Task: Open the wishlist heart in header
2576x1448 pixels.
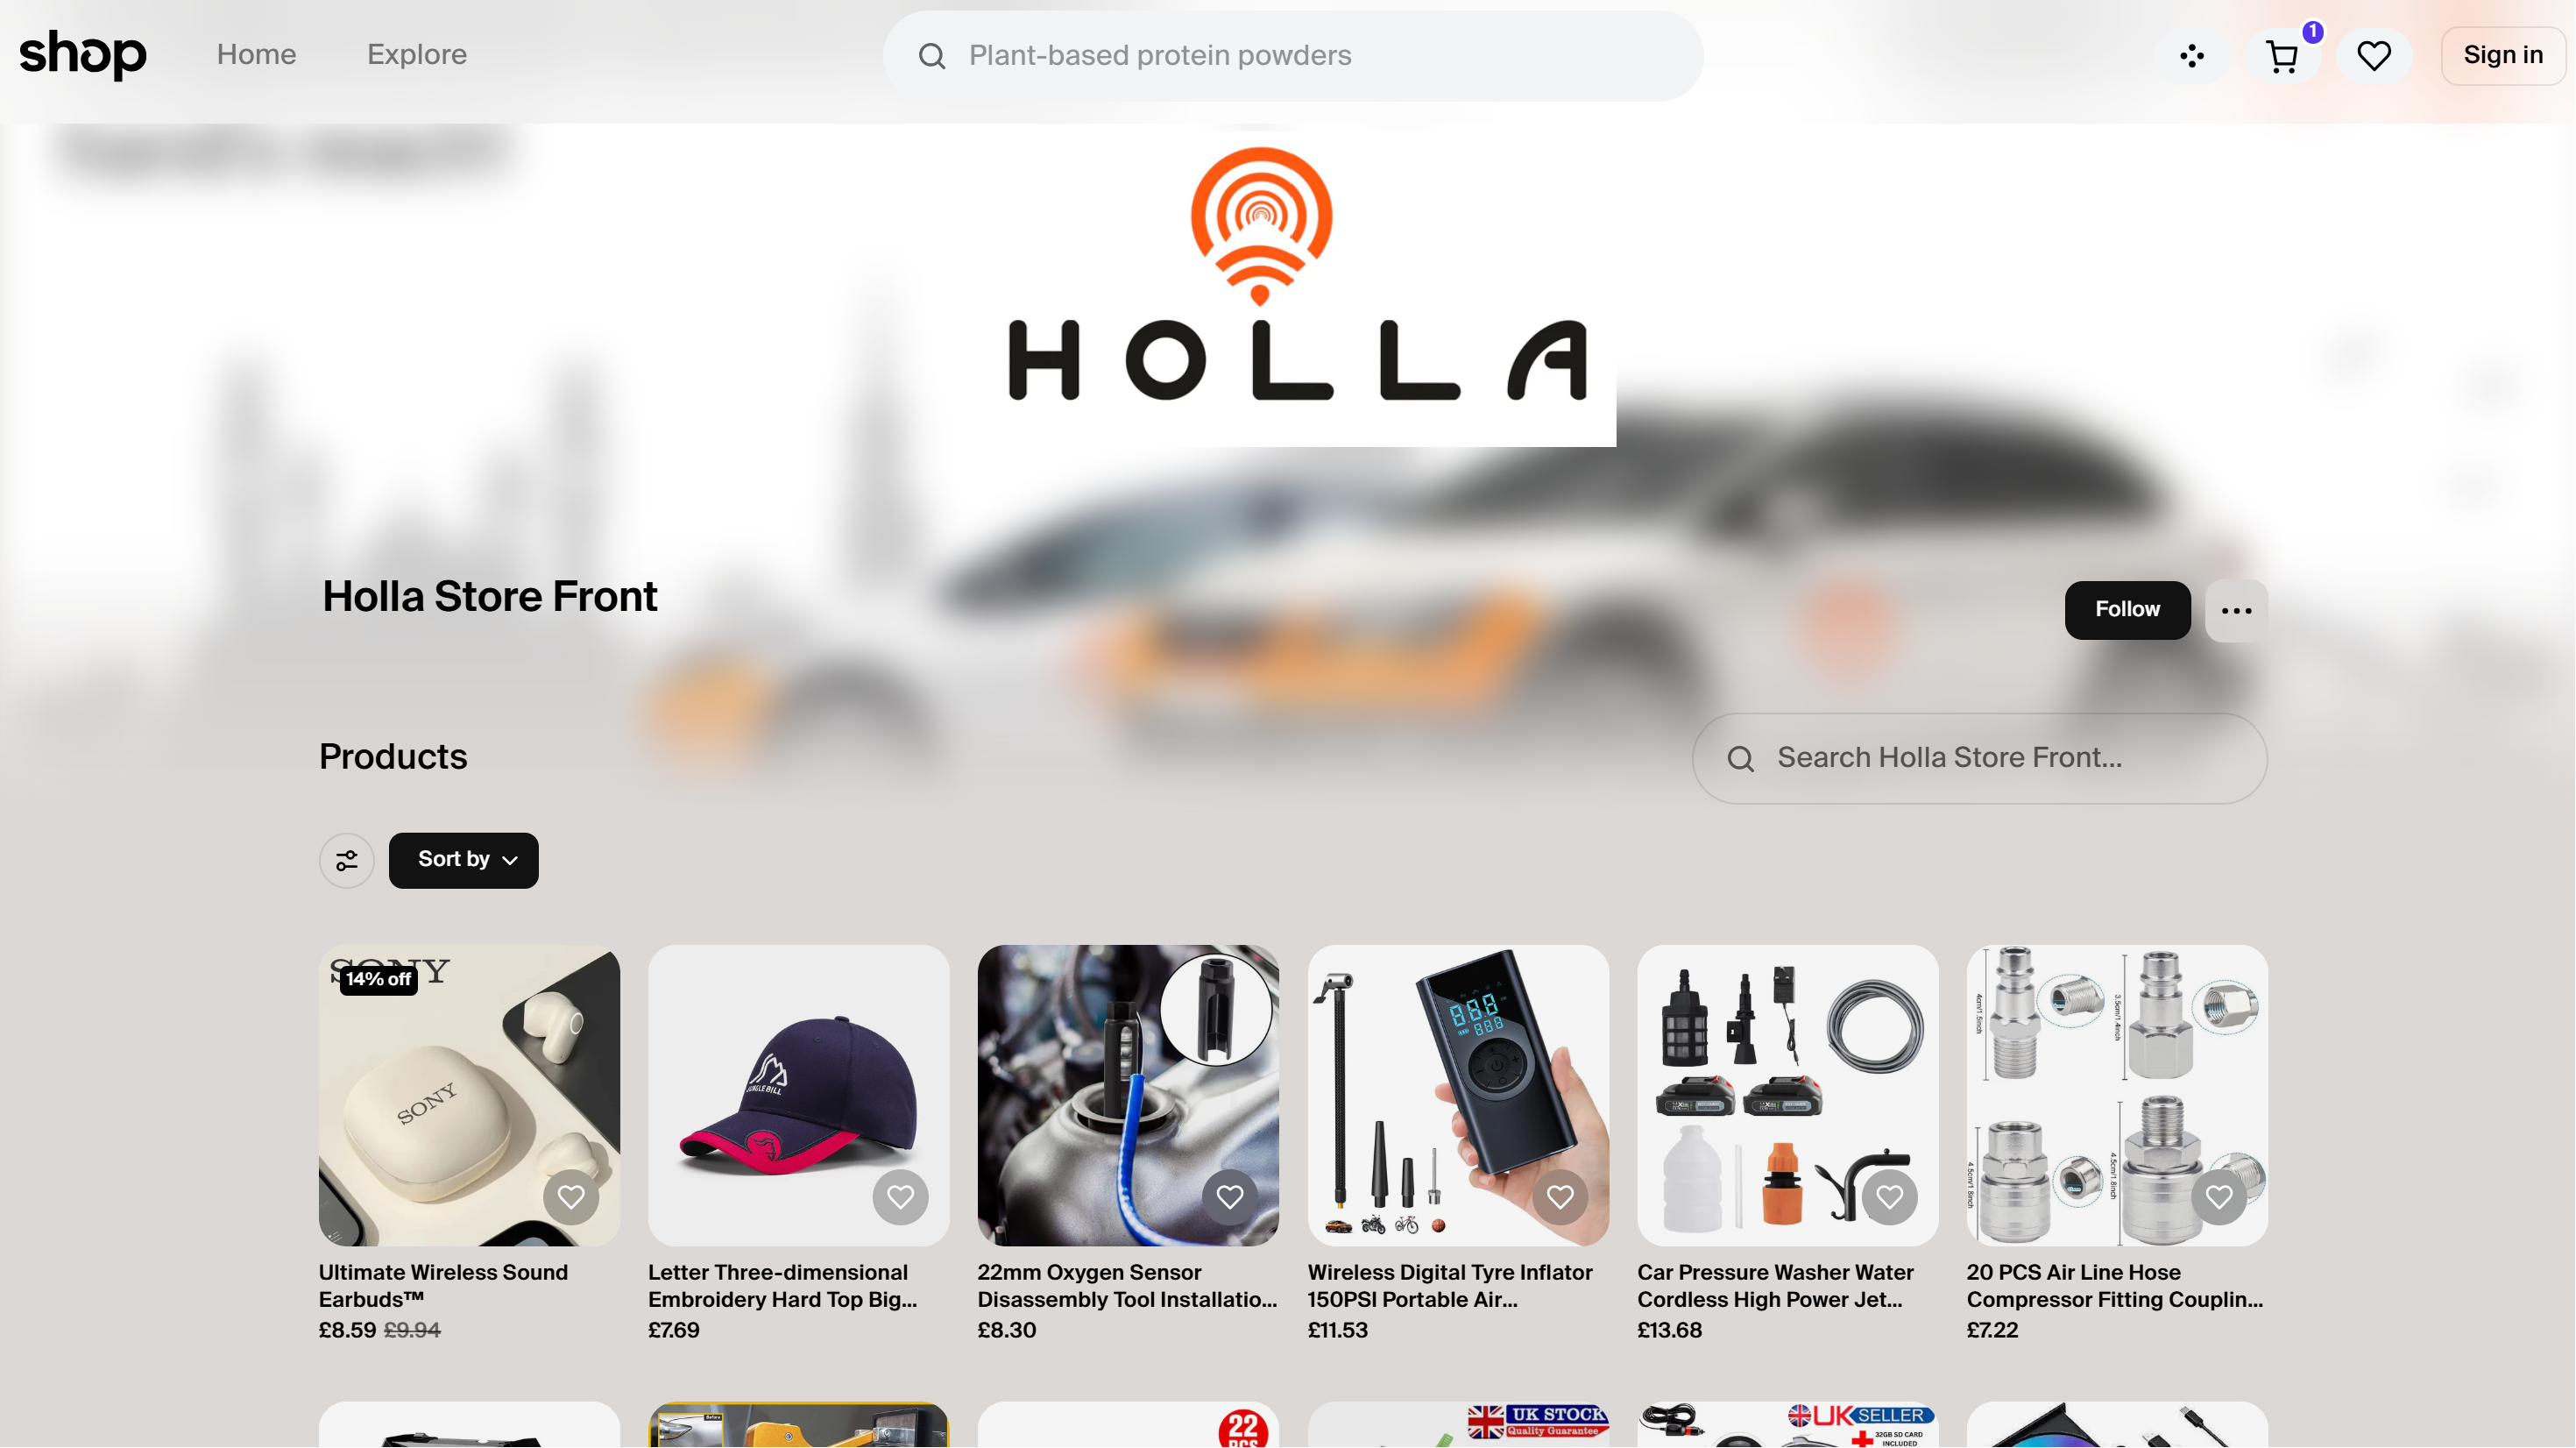Action: 2373,56
